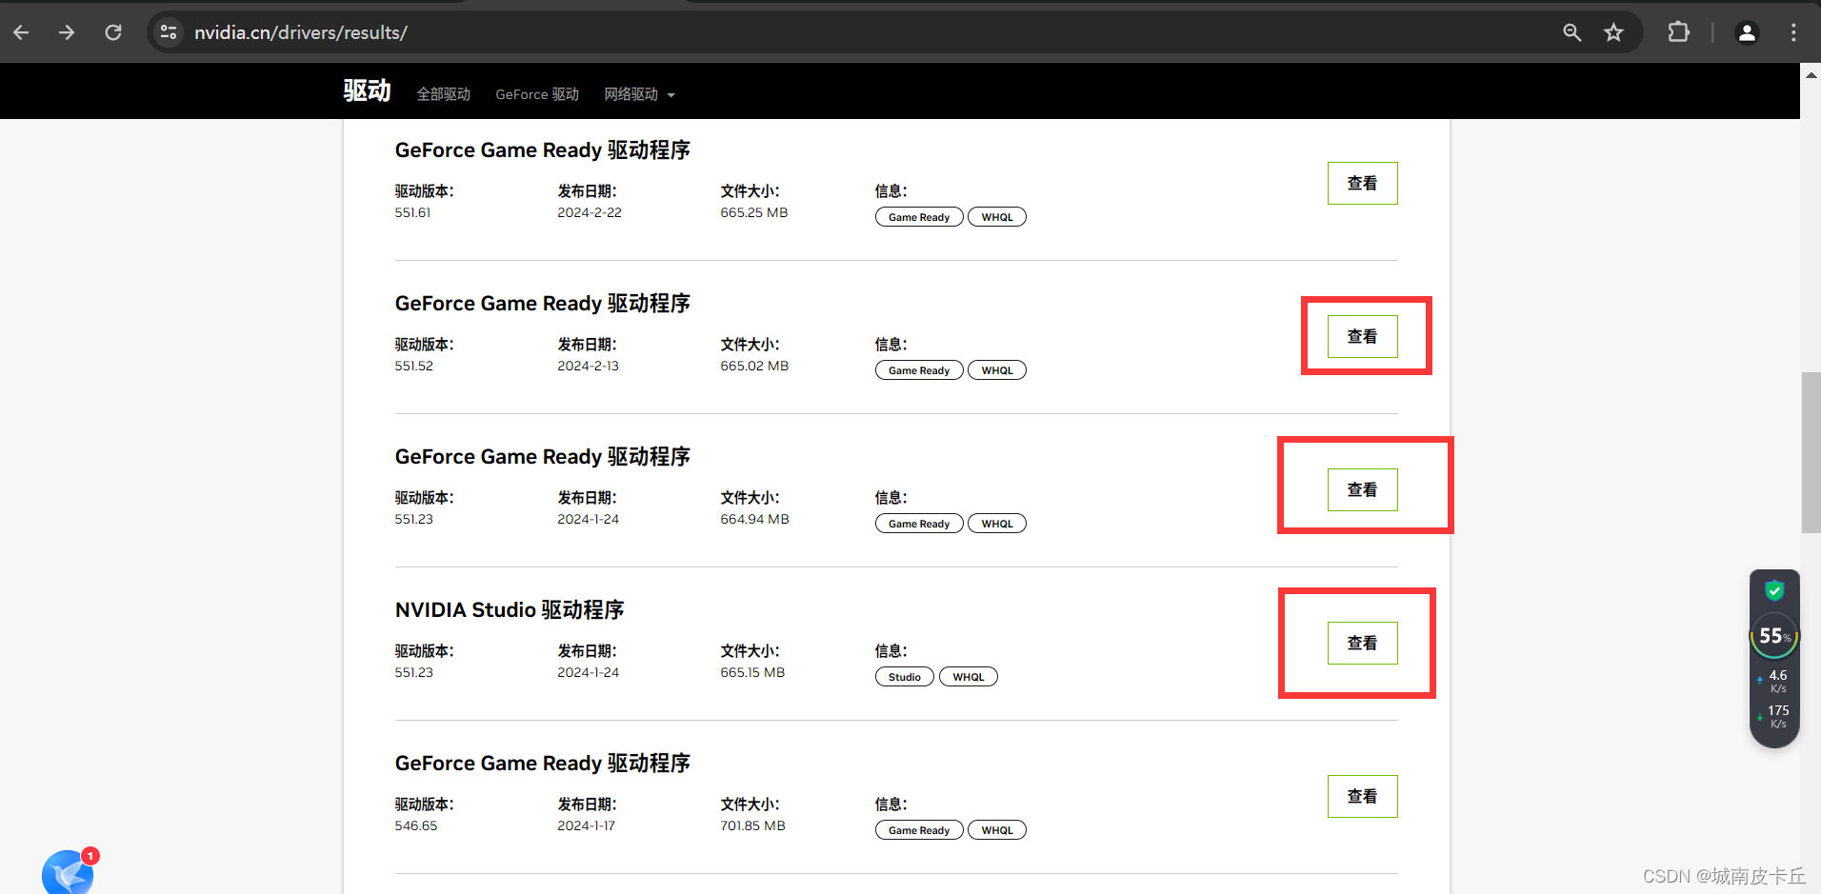The image size is (1821, 894).
Task: View driver version 551.52 with 查看 button
Action: coord(1362,336)
